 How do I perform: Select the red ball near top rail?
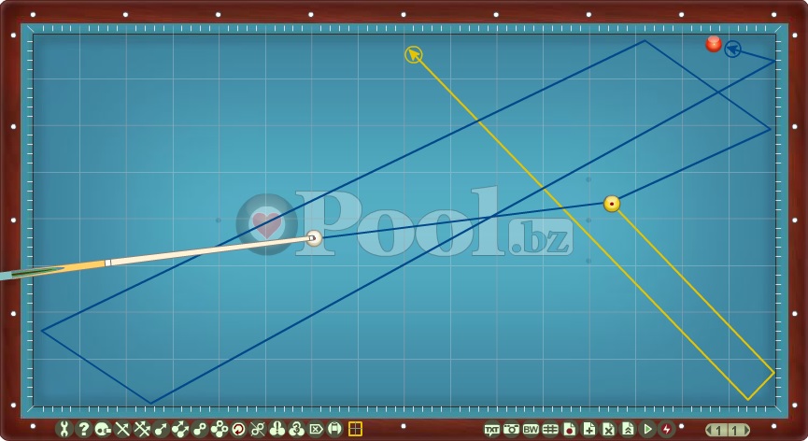(714, 44)
